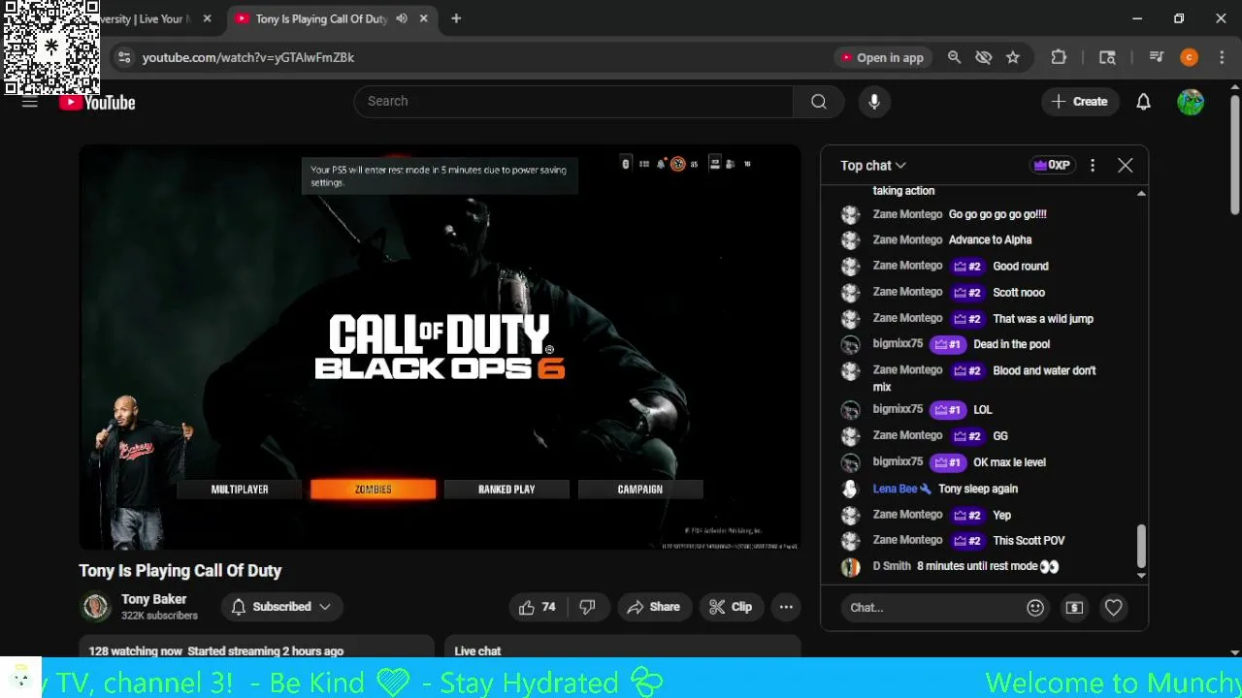Open more actions ellipsis under the video
This screenshot has height=698, width=1242.
coord(786,607)
